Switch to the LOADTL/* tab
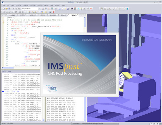Screen dimensions: 162x125 [33, 15]
